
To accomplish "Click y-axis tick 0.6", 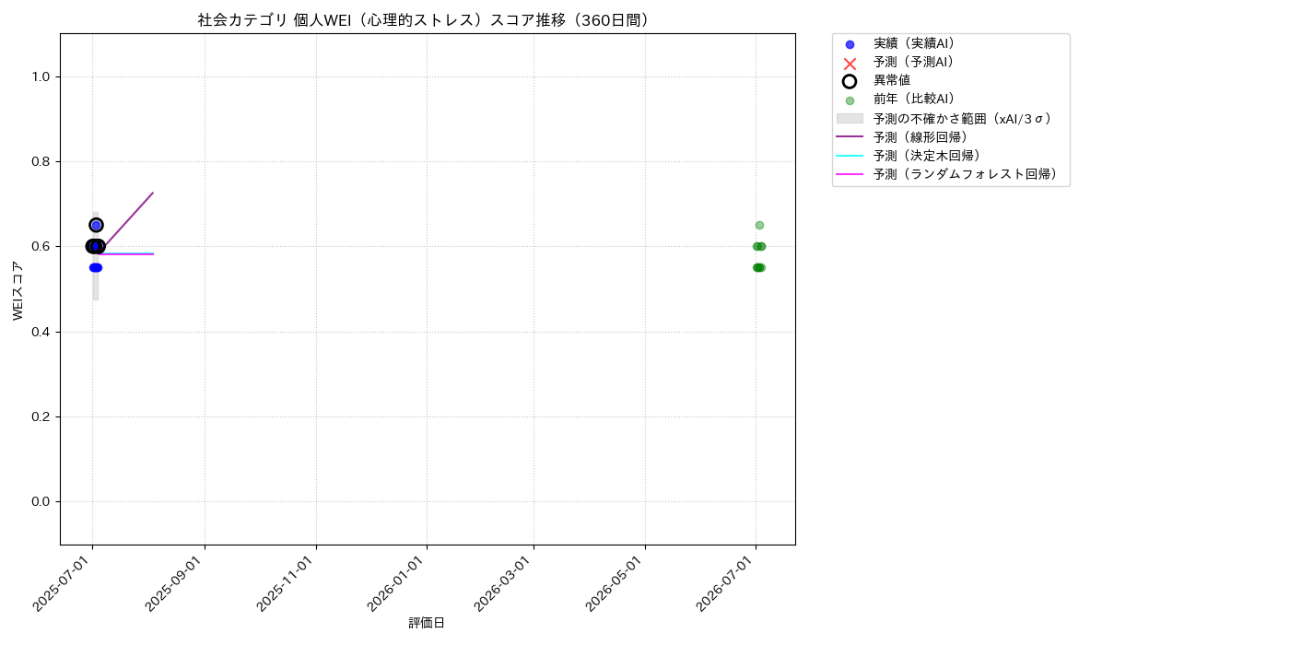I will [x=42, y=246].
